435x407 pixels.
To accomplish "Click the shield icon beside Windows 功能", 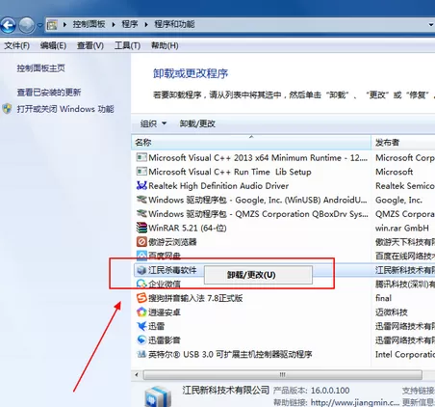I will (x=8, y=109).
